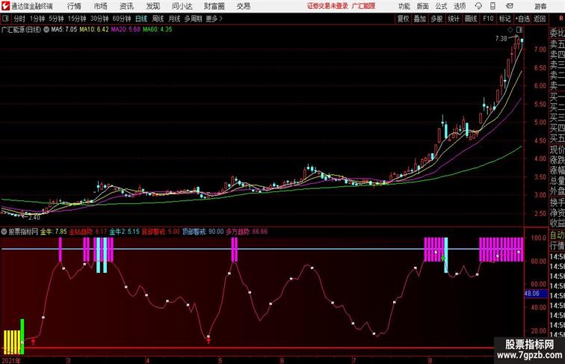Click the 画线 drawing tool button

coord(471,19)
